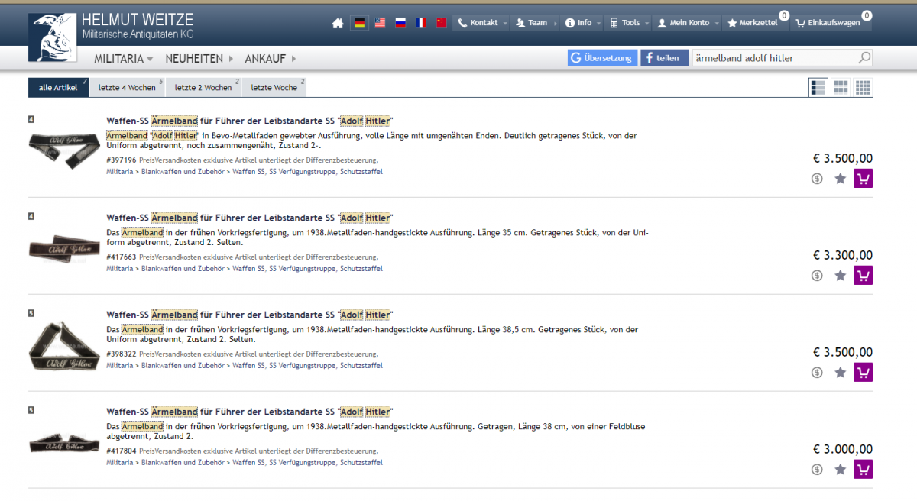This screenshot has height=501, width=917.
Task: Star item #397196 for wishlist
Action: click(x=841, y=179)
